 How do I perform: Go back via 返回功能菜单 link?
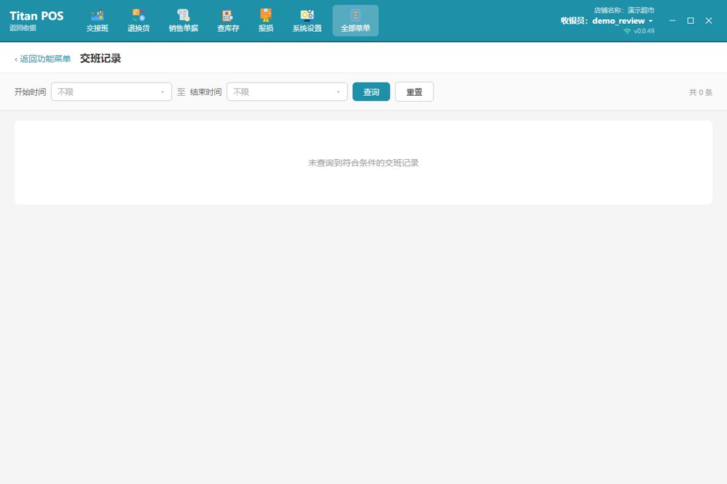[x=43, y=59]
